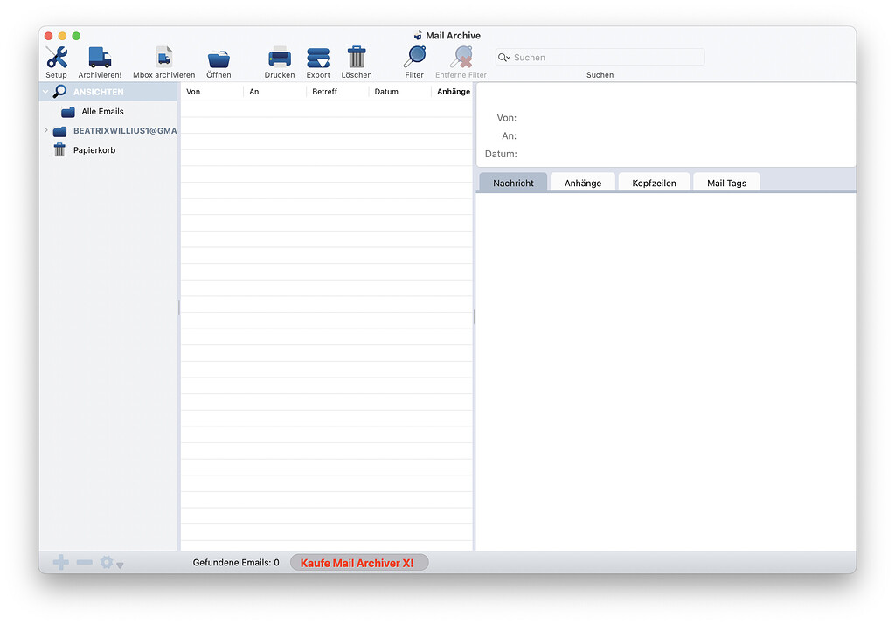The image size is (895, 624).
Task: Click the Kaufe Mail Archiver X! button
Action: pyautogui.click(x=359, y=562)
